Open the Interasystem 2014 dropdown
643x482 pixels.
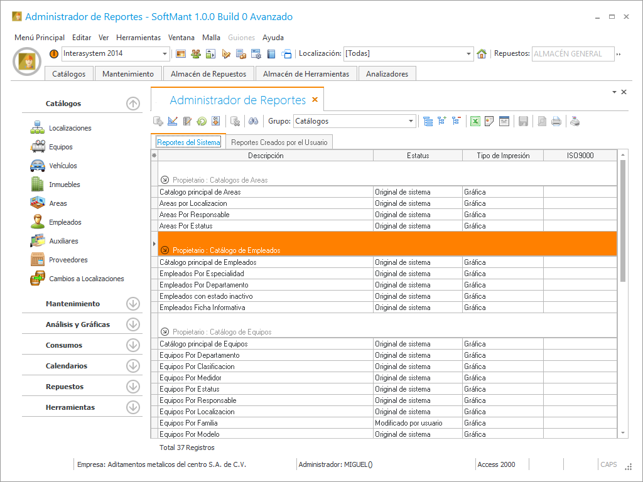(165, 54)
